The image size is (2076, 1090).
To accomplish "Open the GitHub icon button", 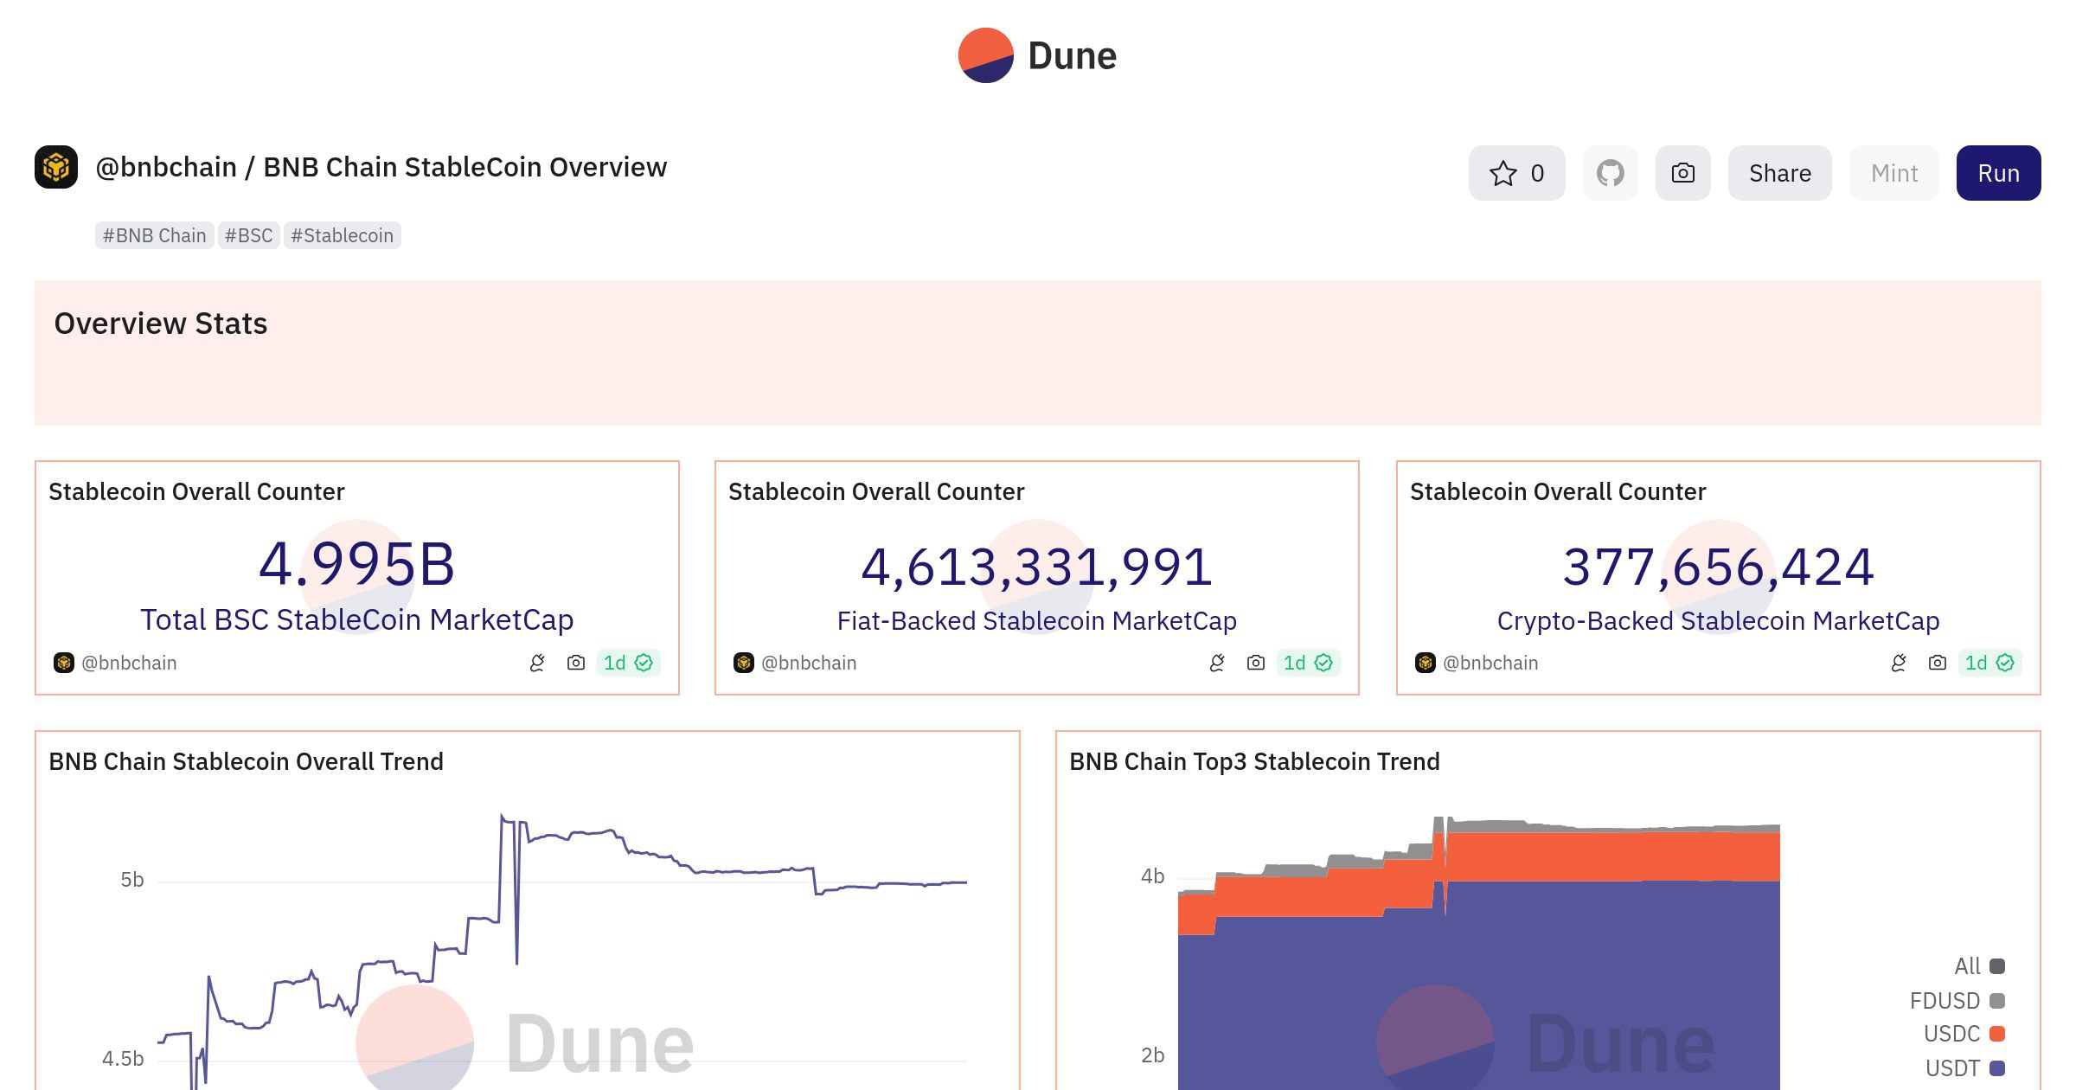I will [x=1610, y=173].
